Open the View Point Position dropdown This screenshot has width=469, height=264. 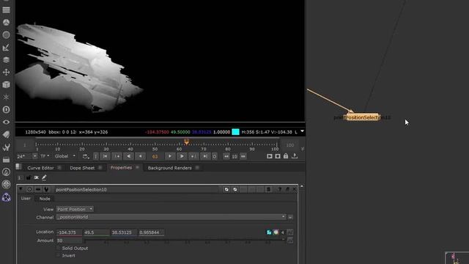(75, 209)
